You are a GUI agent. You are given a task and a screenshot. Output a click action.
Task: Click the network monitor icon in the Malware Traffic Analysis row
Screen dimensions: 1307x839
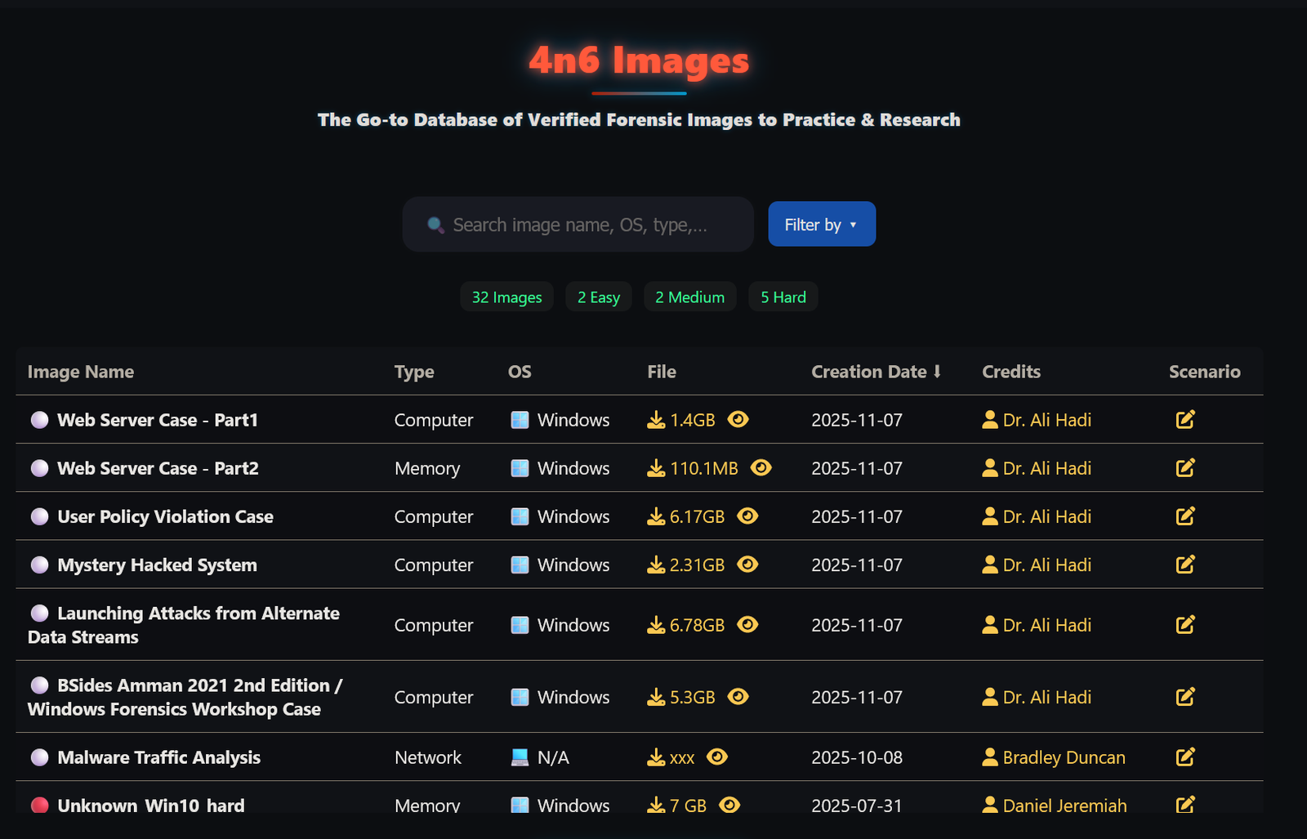pyautogui.click(x=520, y=757)
